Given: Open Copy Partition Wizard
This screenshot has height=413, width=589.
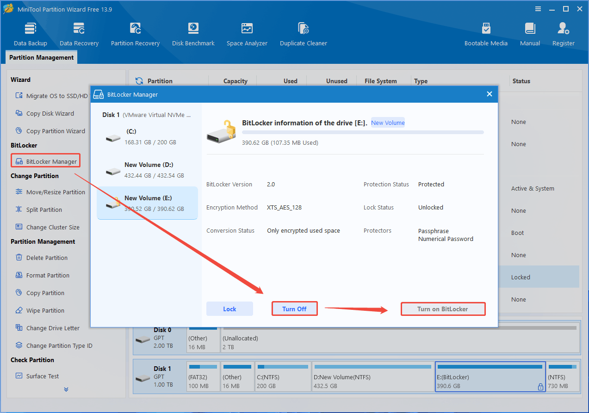Looking at the screenshot, I should tap(50, 131).
